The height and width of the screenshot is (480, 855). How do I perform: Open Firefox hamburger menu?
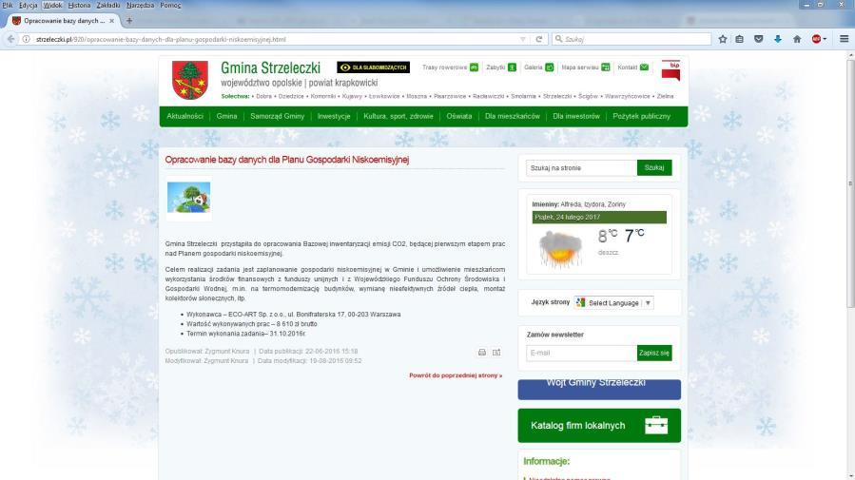[x=844, y=39]
